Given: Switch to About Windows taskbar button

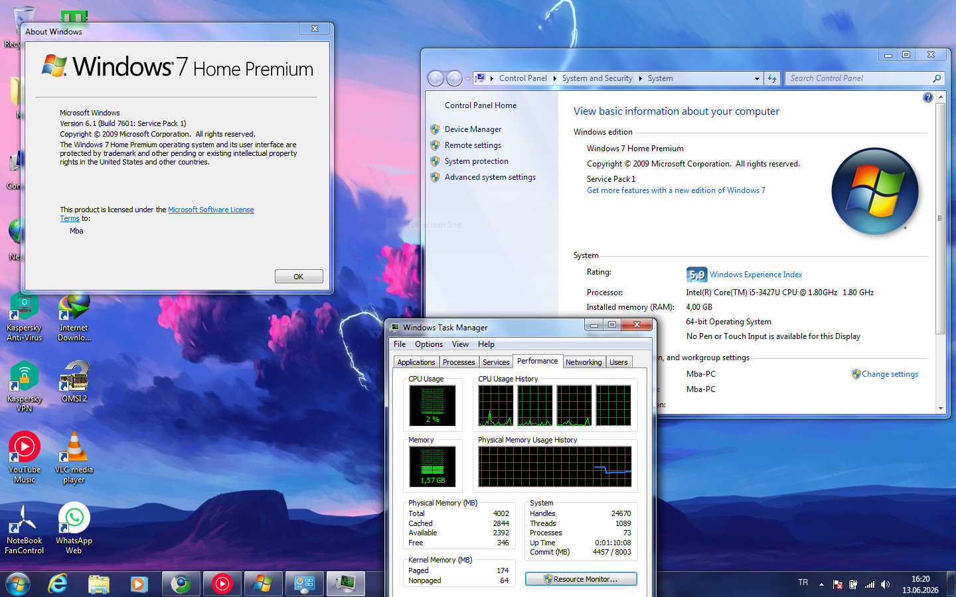Looking at the screenshot, I should click(263, 584).
